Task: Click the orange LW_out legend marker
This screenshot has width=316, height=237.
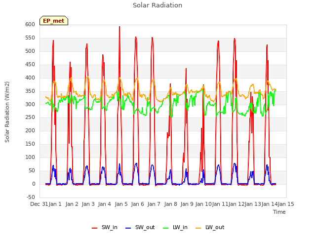Action: pyautogui.click(x=198, y=228)
